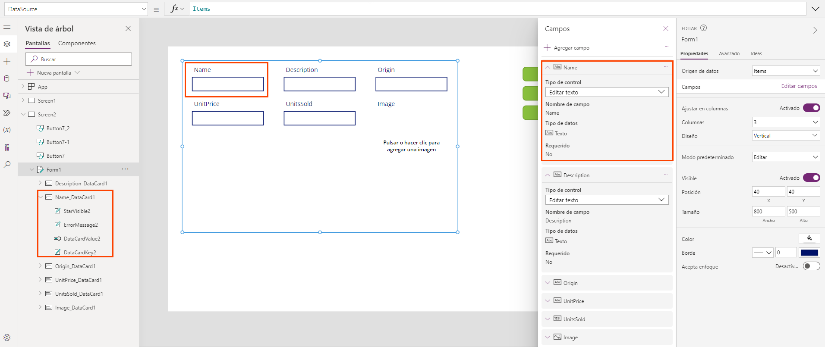Expand the UnitsSold field card

click(548, 319)
